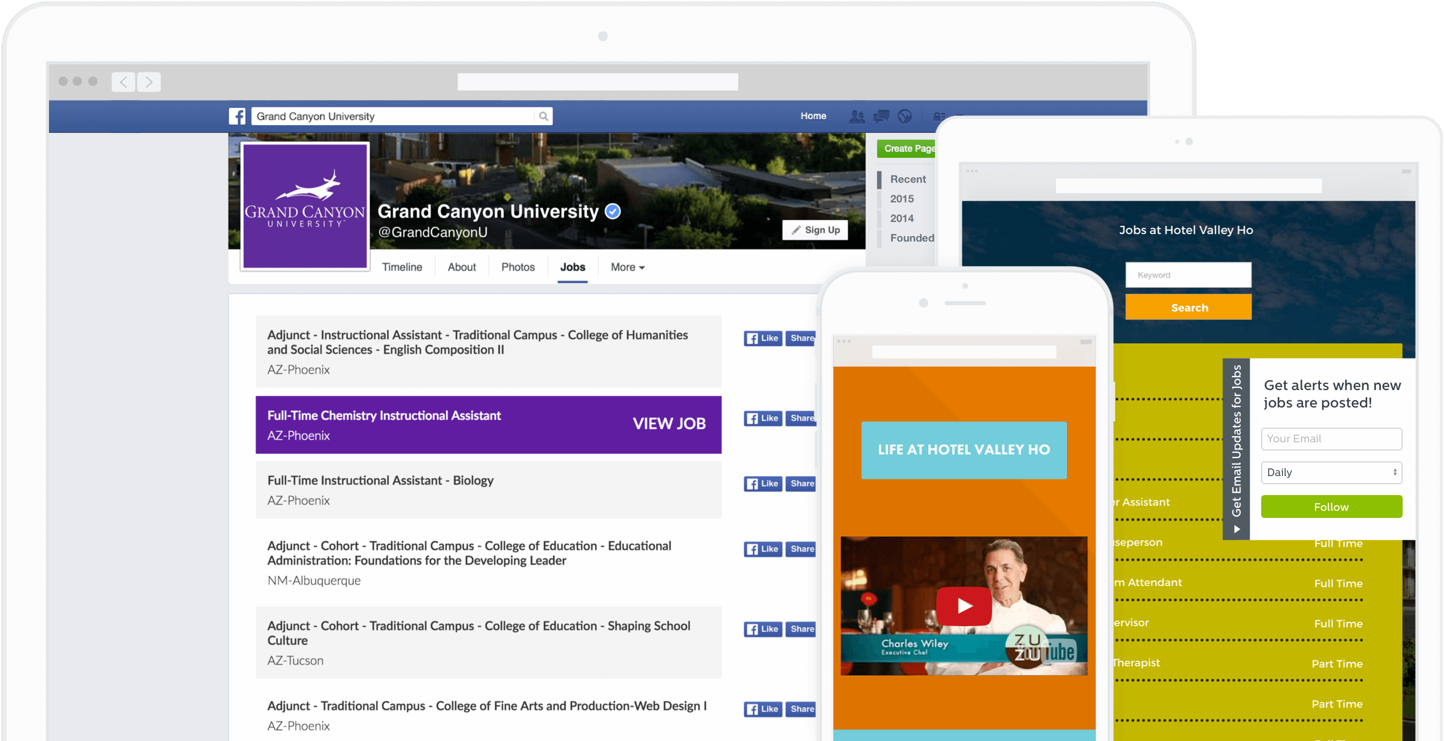Like the Foundations for Developing Leader job
1444x741 pixels.
[763, 549]
